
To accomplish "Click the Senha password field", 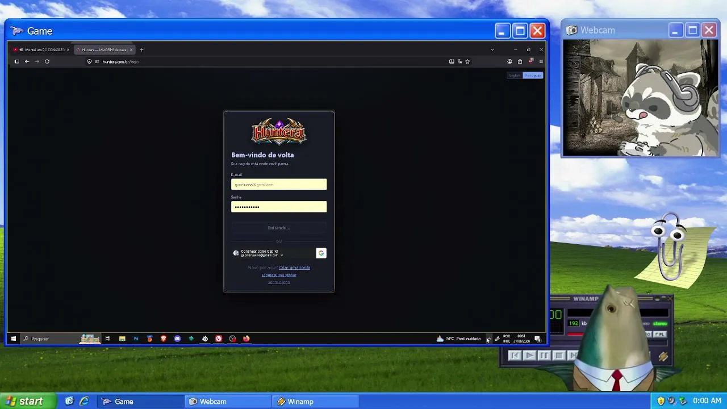I will coord(279,207).
